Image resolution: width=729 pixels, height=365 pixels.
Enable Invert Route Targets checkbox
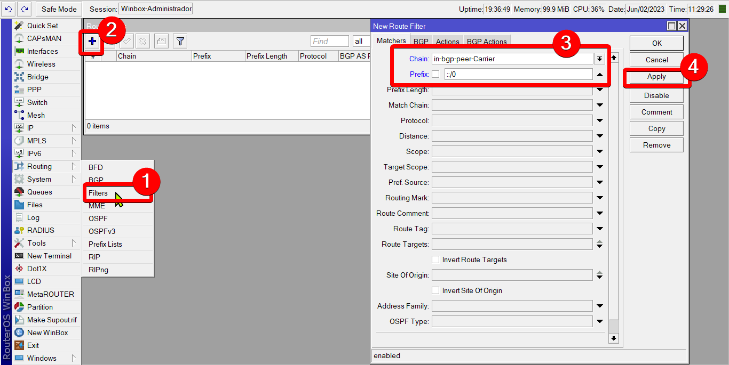click(435, 259)
